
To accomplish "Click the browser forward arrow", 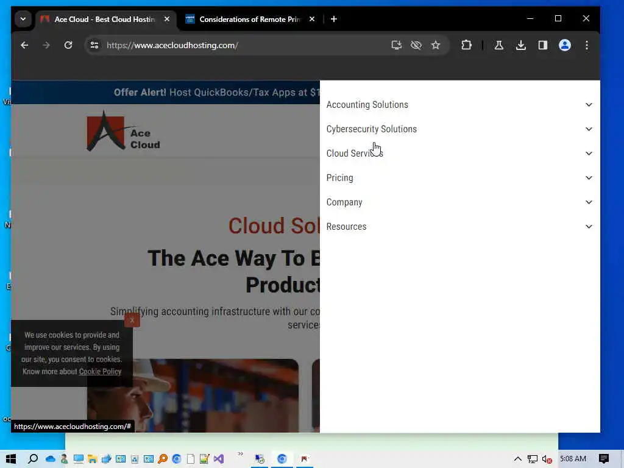I will tap(46, 45).
